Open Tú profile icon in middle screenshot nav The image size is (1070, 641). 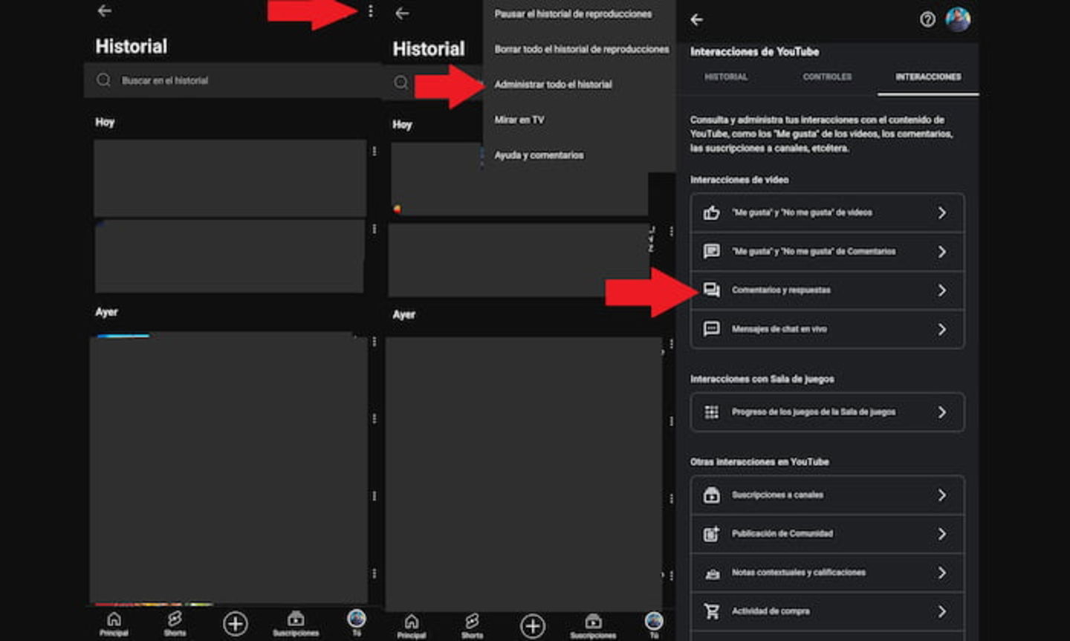(654, 621)
